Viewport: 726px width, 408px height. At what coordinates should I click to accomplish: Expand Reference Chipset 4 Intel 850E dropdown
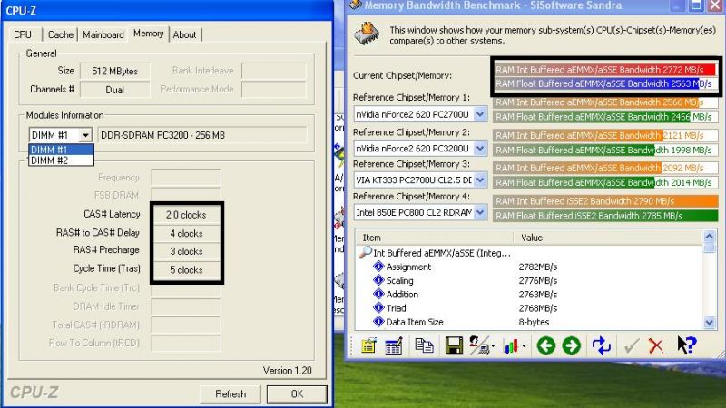tap(480, 212)
